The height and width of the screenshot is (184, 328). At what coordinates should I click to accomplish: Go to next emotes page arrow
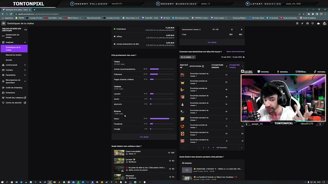[241, 147]
